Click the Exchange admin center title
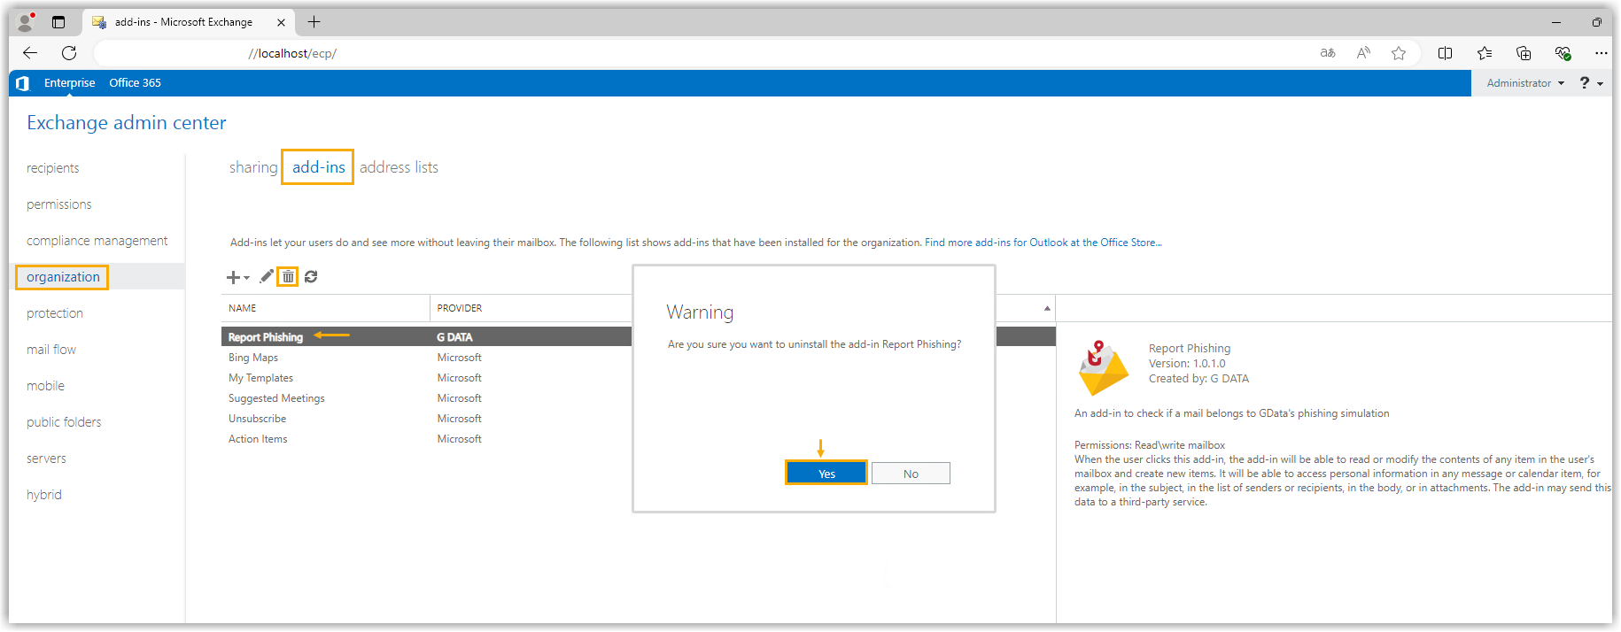 [x=127, y=123]
